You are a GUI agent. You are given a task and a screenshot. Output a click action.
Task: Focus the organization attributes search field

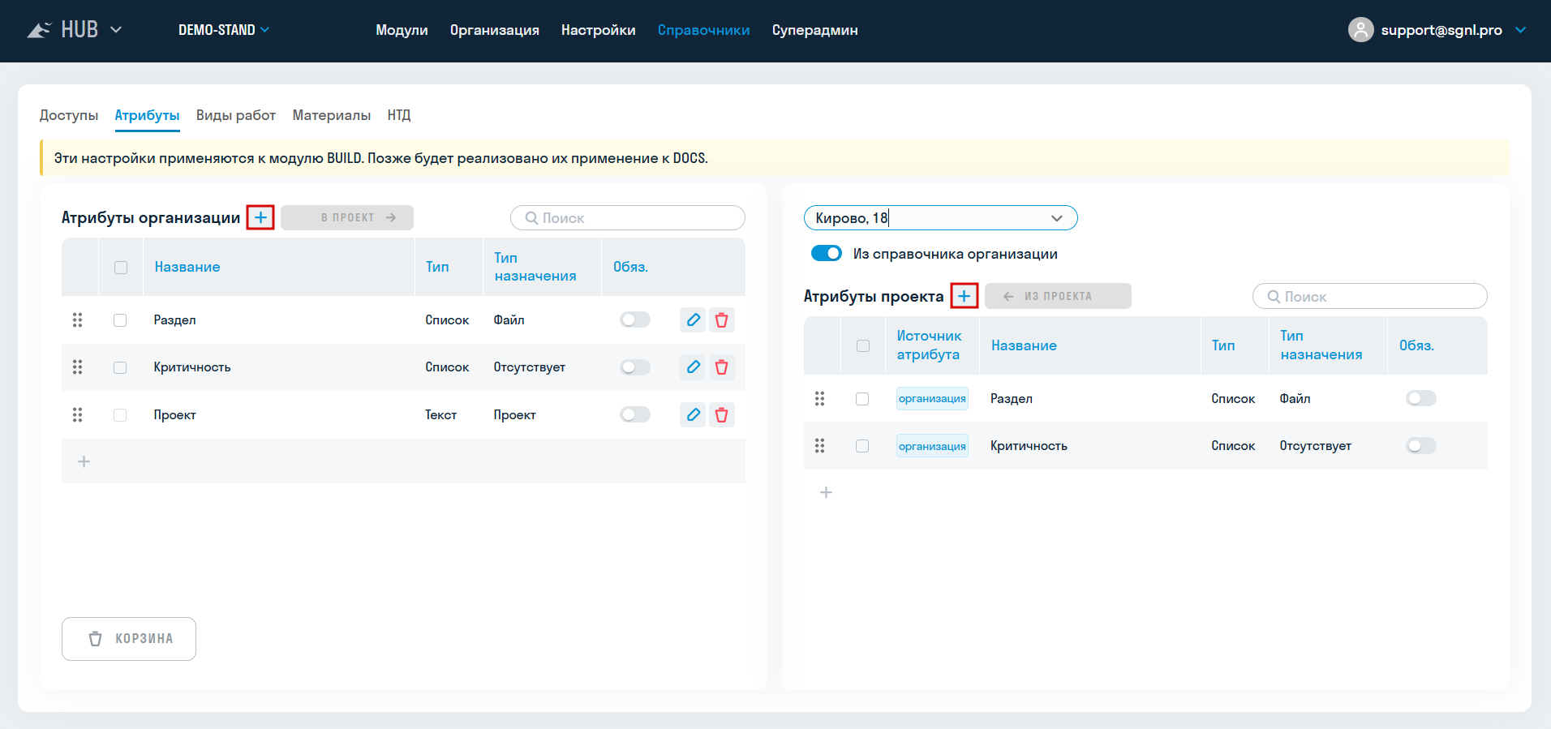point(628,218)
